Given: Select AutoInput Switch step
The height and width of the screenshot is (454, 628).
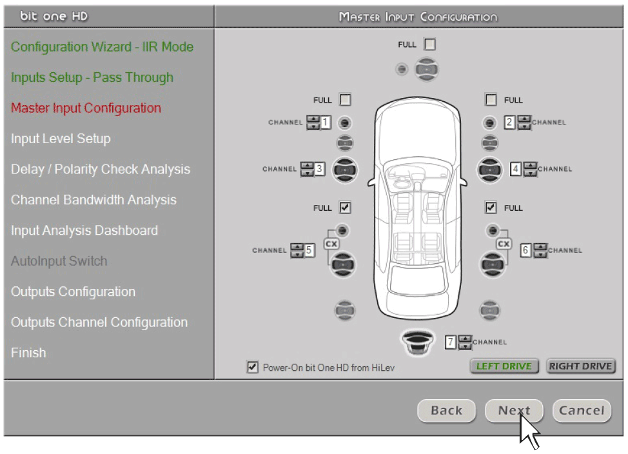Looking at the screenshot, I should [59, 261].
